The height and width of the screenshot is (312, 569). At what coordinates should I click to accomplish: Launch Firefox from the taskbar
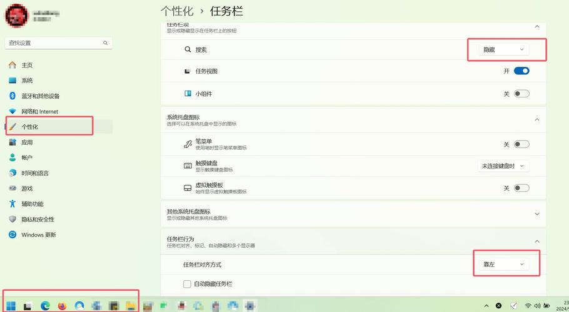click(x=62, y=306)
